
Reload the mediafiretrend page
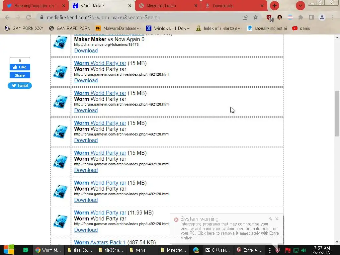tap(29, 17)
